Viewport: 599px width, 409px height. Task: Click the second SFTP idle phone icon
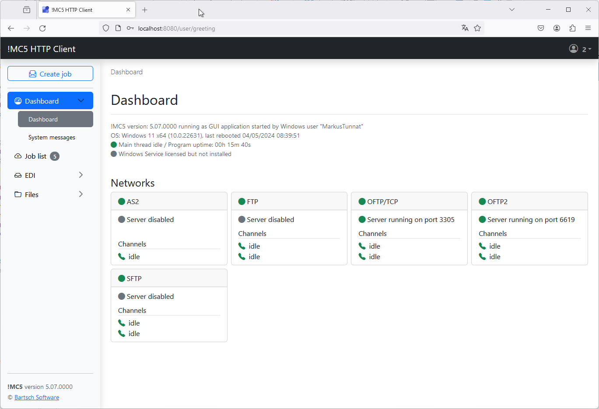coord(122,333)
